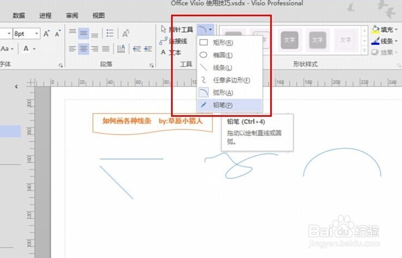Select the orange banner title shape
This screenshot has width=402, height=258.
[153, 123]
